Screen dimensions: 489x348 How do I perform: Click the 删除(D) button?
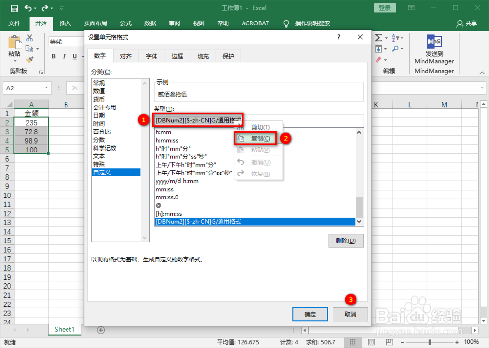(x=346, y=241)
